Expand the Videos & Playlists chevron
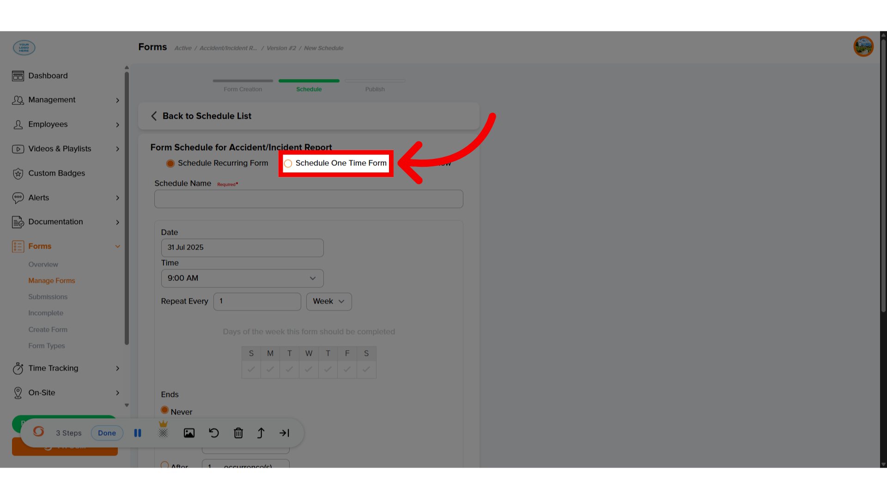The height and width of the screenshot is (499, 887). tap(118, 149)
